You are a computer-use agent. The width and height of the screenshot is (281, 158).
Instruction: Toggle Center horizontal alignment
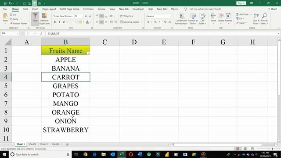pyautogui.click(x=101, y=22)
